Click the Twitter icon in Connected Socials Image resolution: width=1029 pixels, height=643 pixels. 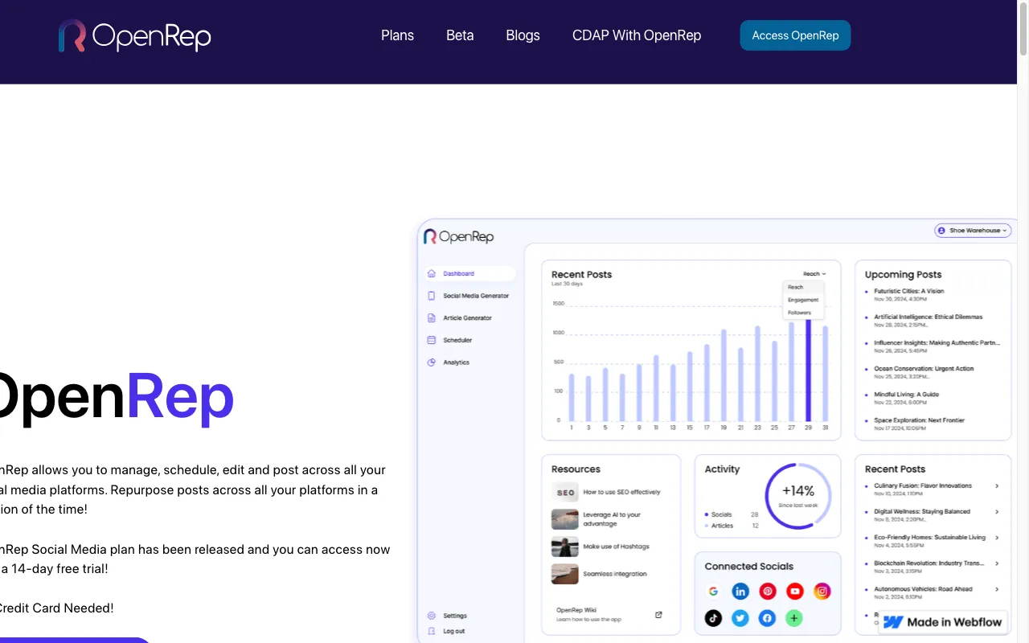pos(740,618)
